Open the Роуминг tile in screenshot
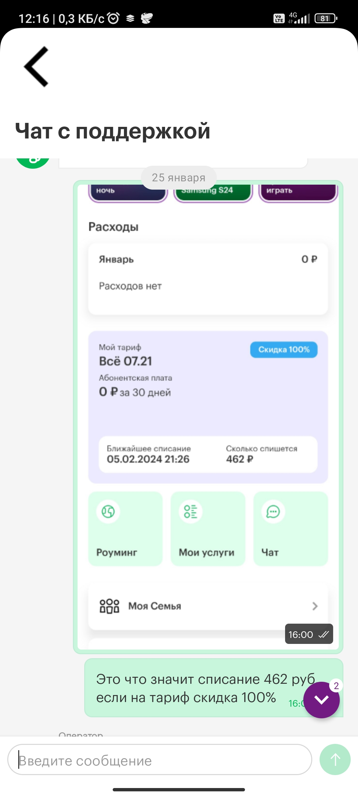The width and height of the screenshot is (358, 797). click(126, 529)
